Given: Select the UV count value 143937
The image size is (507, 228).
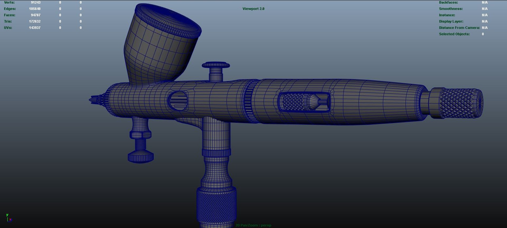Looking at the screenshot, I should pyautogui.click(x=35, y=28).
